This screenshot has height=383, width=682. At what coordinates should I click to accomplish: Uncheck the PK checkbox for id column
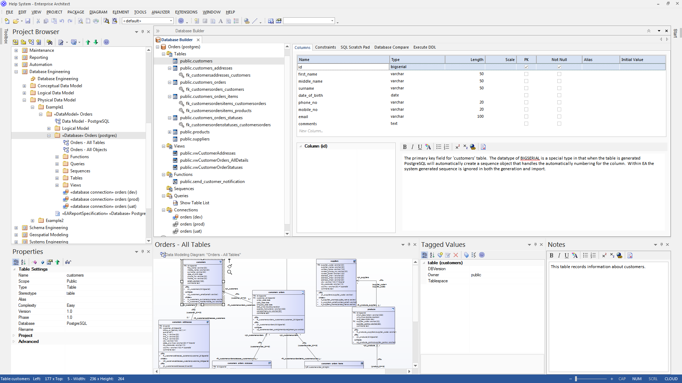click(526, 67)
